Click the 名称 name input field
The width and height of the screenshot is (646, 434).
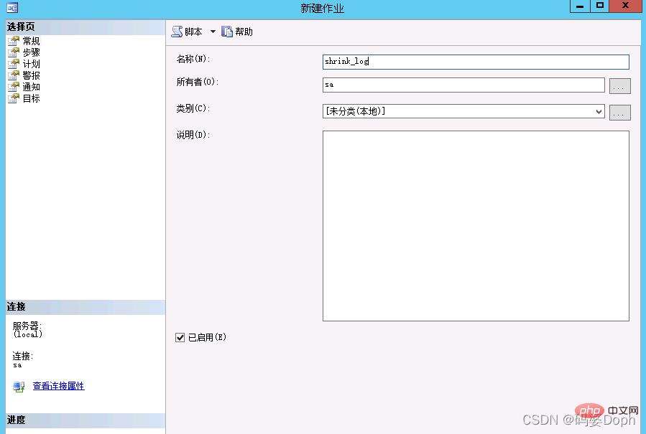476,62
